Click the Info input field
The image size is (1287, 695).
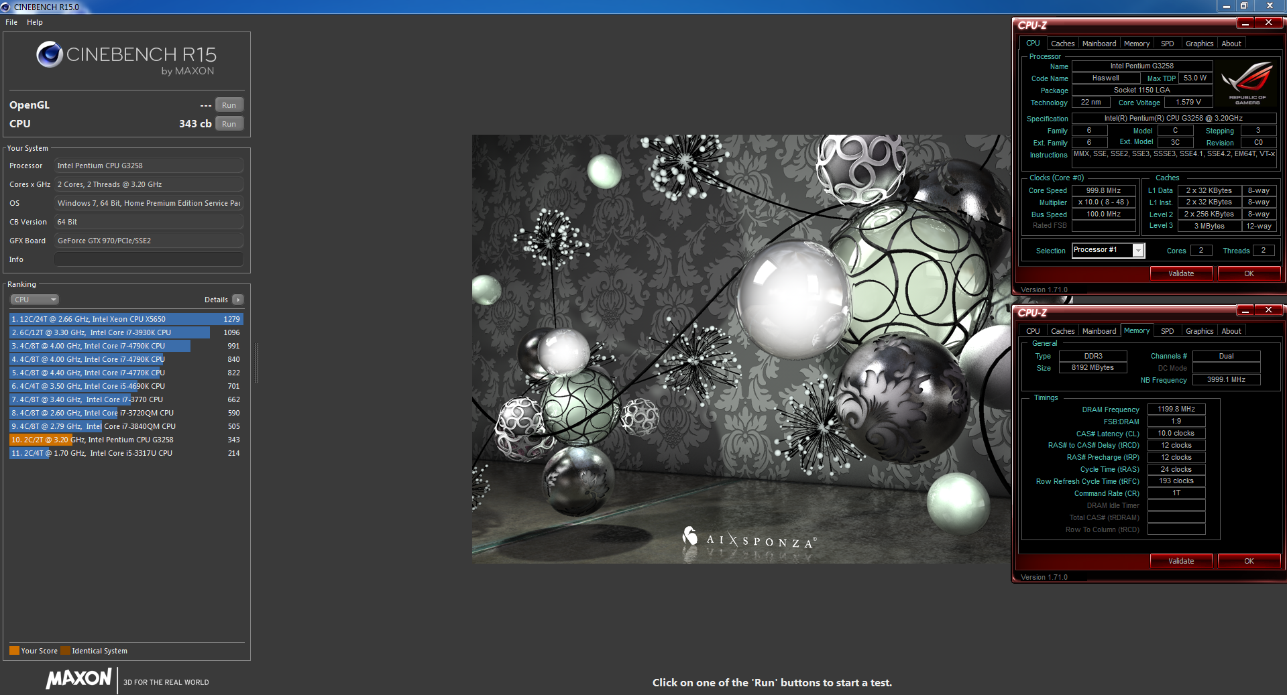[149, 259]
